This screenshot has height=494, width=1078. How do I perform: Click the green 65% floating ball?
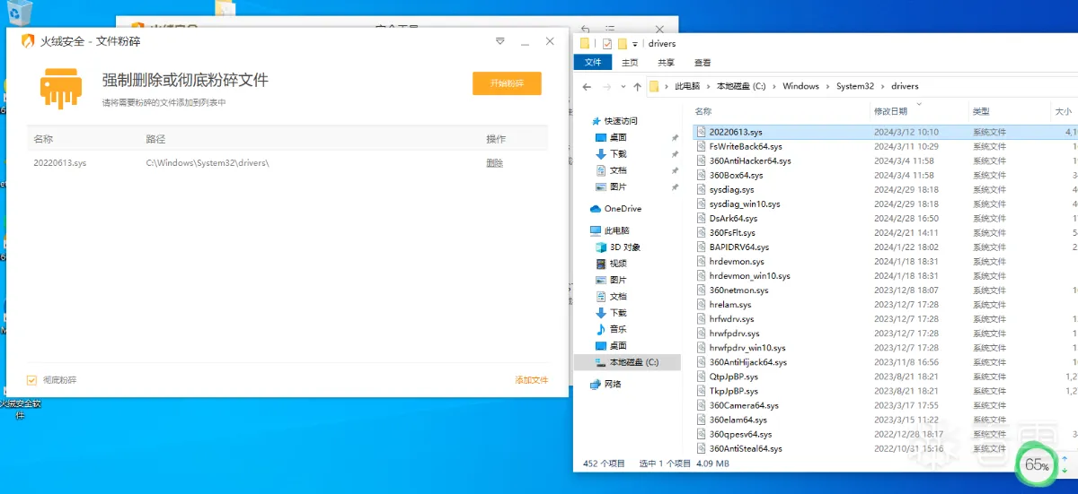point(1037,465)
